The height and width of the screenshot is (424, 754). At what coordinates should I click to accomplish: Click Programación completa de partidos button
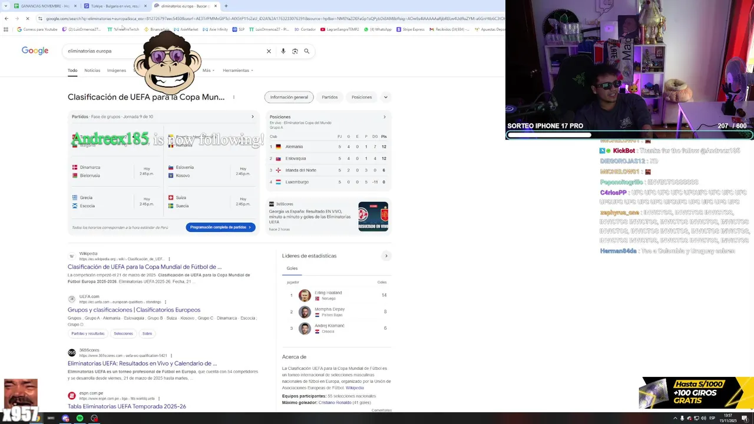point(220,227)
